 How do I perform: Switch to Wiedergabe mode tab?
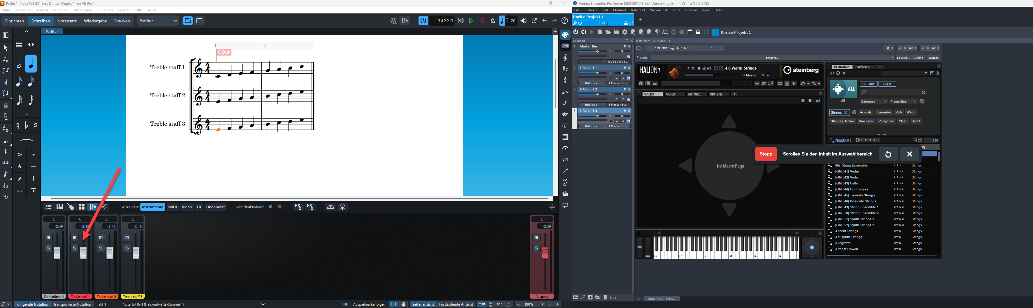pos(95,21)
